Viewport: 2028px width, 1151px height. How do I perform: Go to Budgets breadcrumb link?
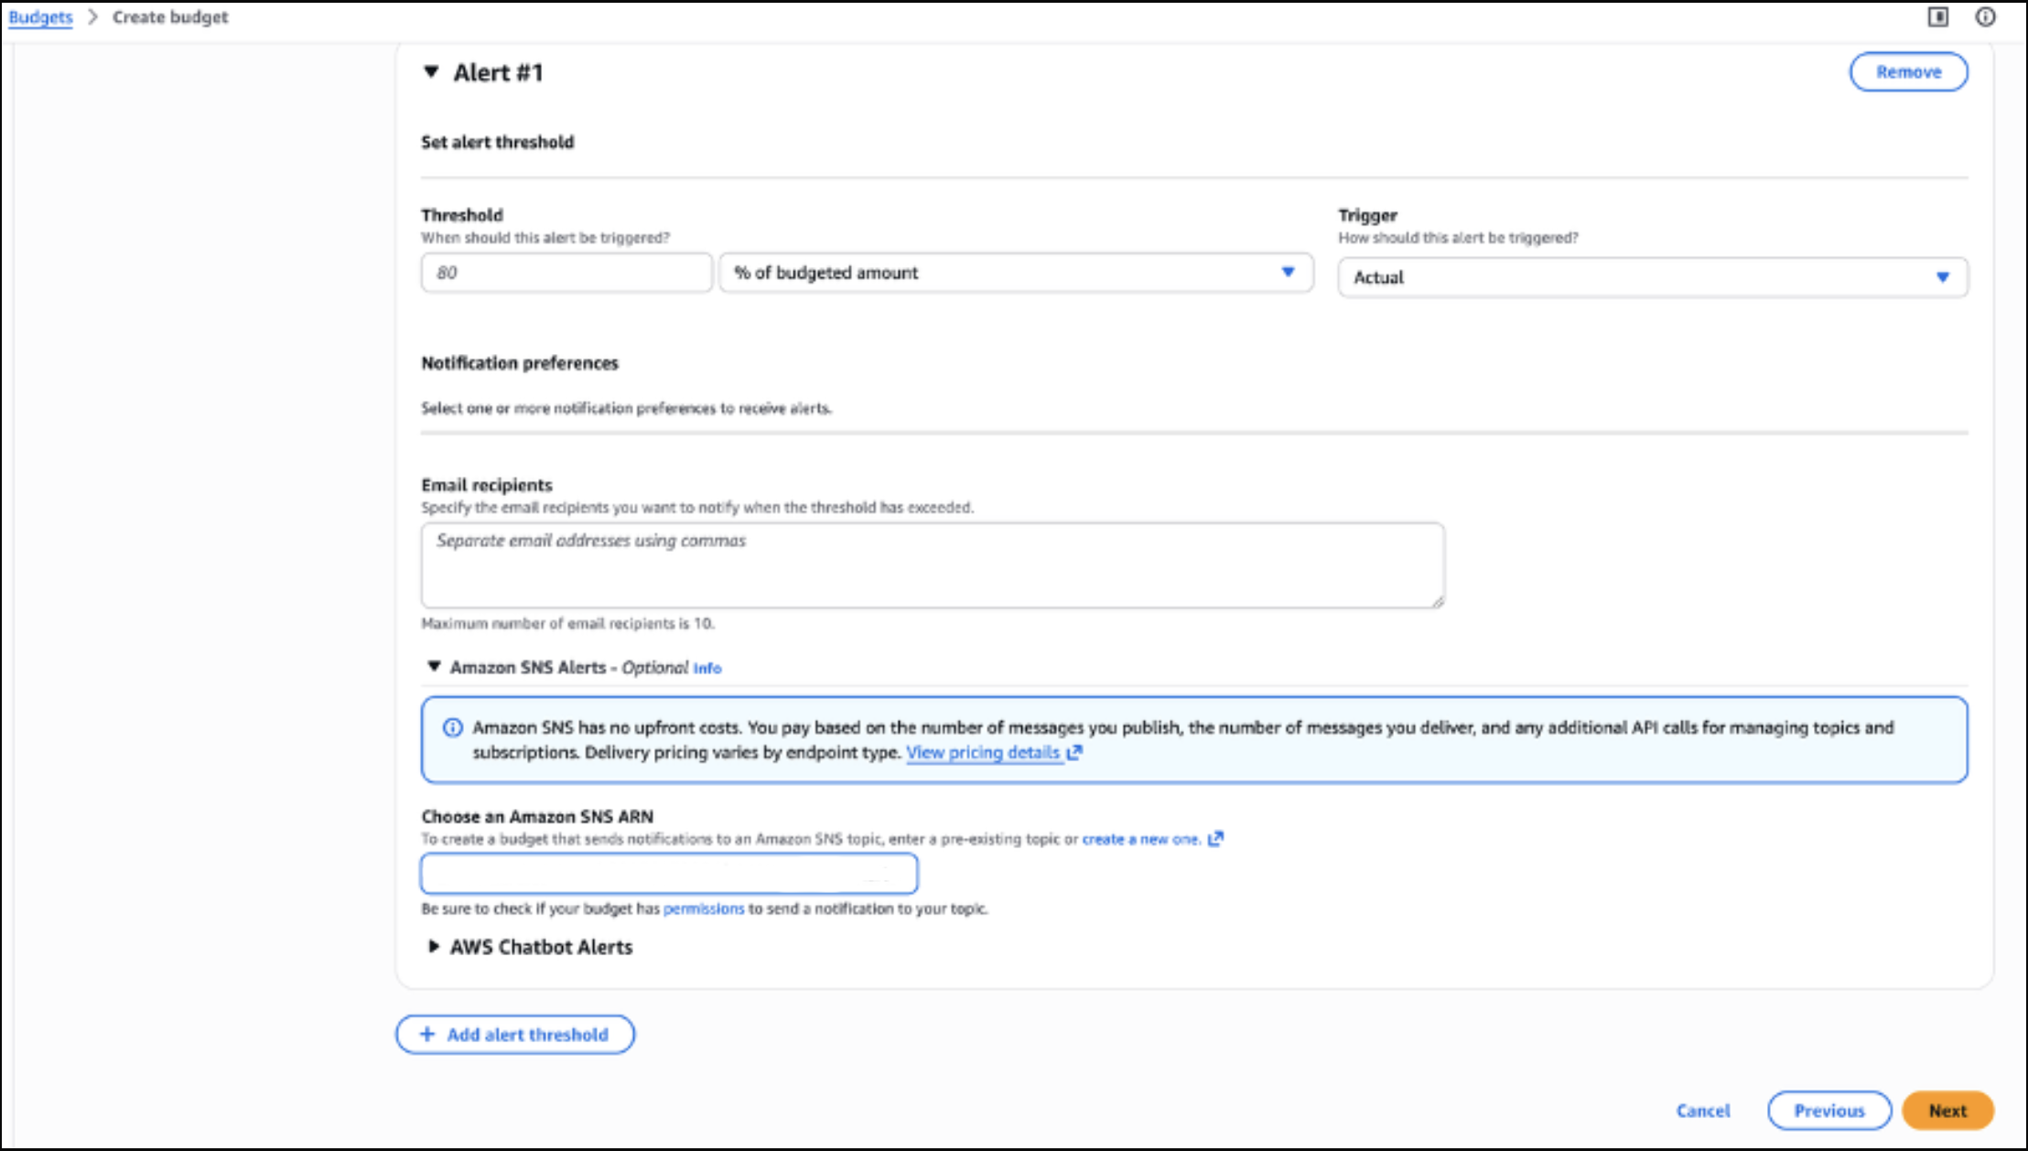pyautogui.click(x=40, y=17)
